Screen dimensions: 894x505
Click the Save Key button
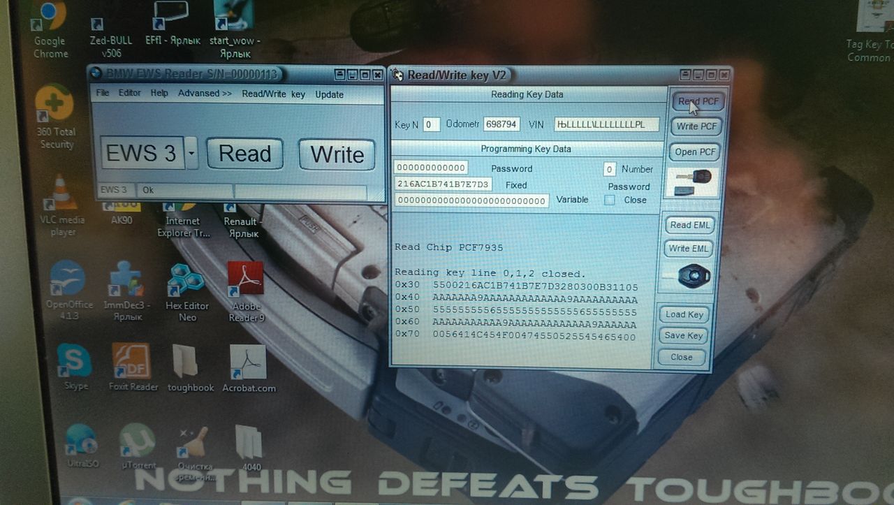[x=683, y=335]
